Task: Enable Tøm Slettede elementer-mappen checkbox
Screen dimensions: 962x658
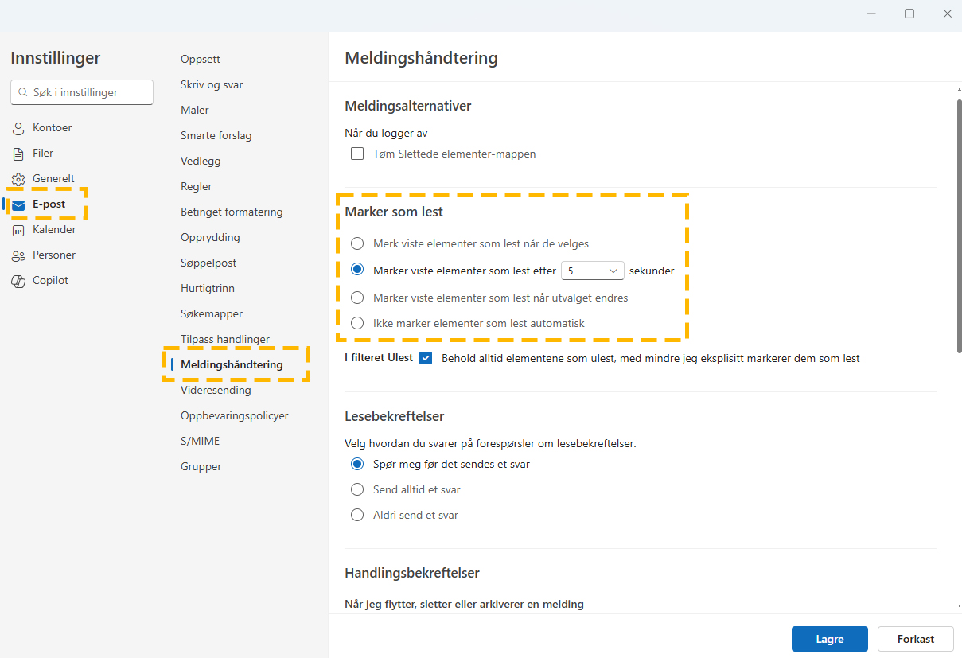Action: point(357,154)
